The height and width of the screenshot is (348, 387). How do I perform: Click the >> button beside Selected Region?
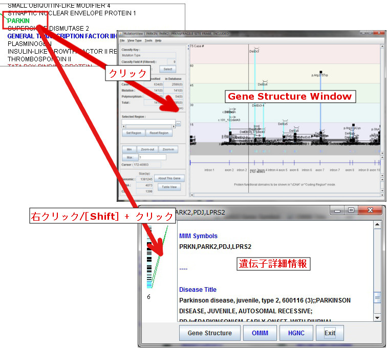point(178,124)
